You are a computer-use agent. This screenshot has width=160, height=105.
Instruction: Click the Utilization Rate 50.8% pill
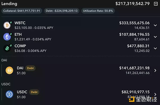(x=98, y=11)
